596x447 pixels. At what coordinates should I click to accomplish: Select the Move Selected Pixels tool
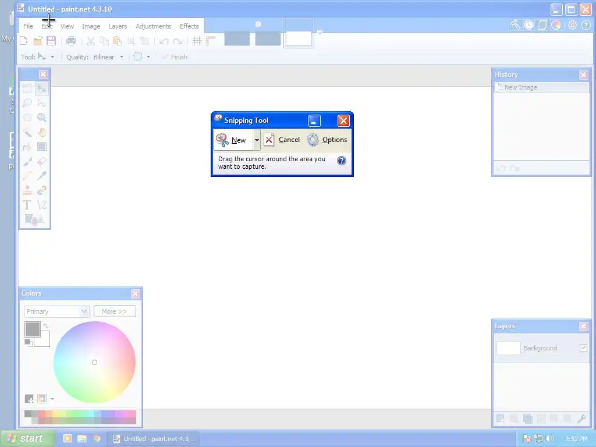(x=42, y=88)
